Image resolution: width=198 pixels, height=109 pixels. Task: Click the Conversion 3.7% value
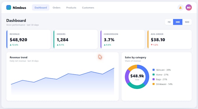click(x=109, y=40)
